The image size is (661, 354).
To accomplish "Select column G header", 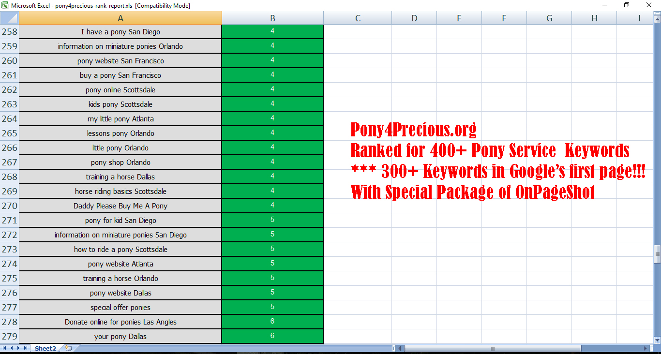I will pos(549,18).
